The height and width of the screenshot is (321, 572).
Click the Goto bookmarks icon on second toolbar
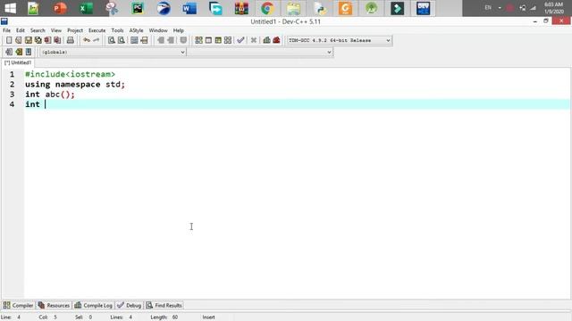(29, 52)
